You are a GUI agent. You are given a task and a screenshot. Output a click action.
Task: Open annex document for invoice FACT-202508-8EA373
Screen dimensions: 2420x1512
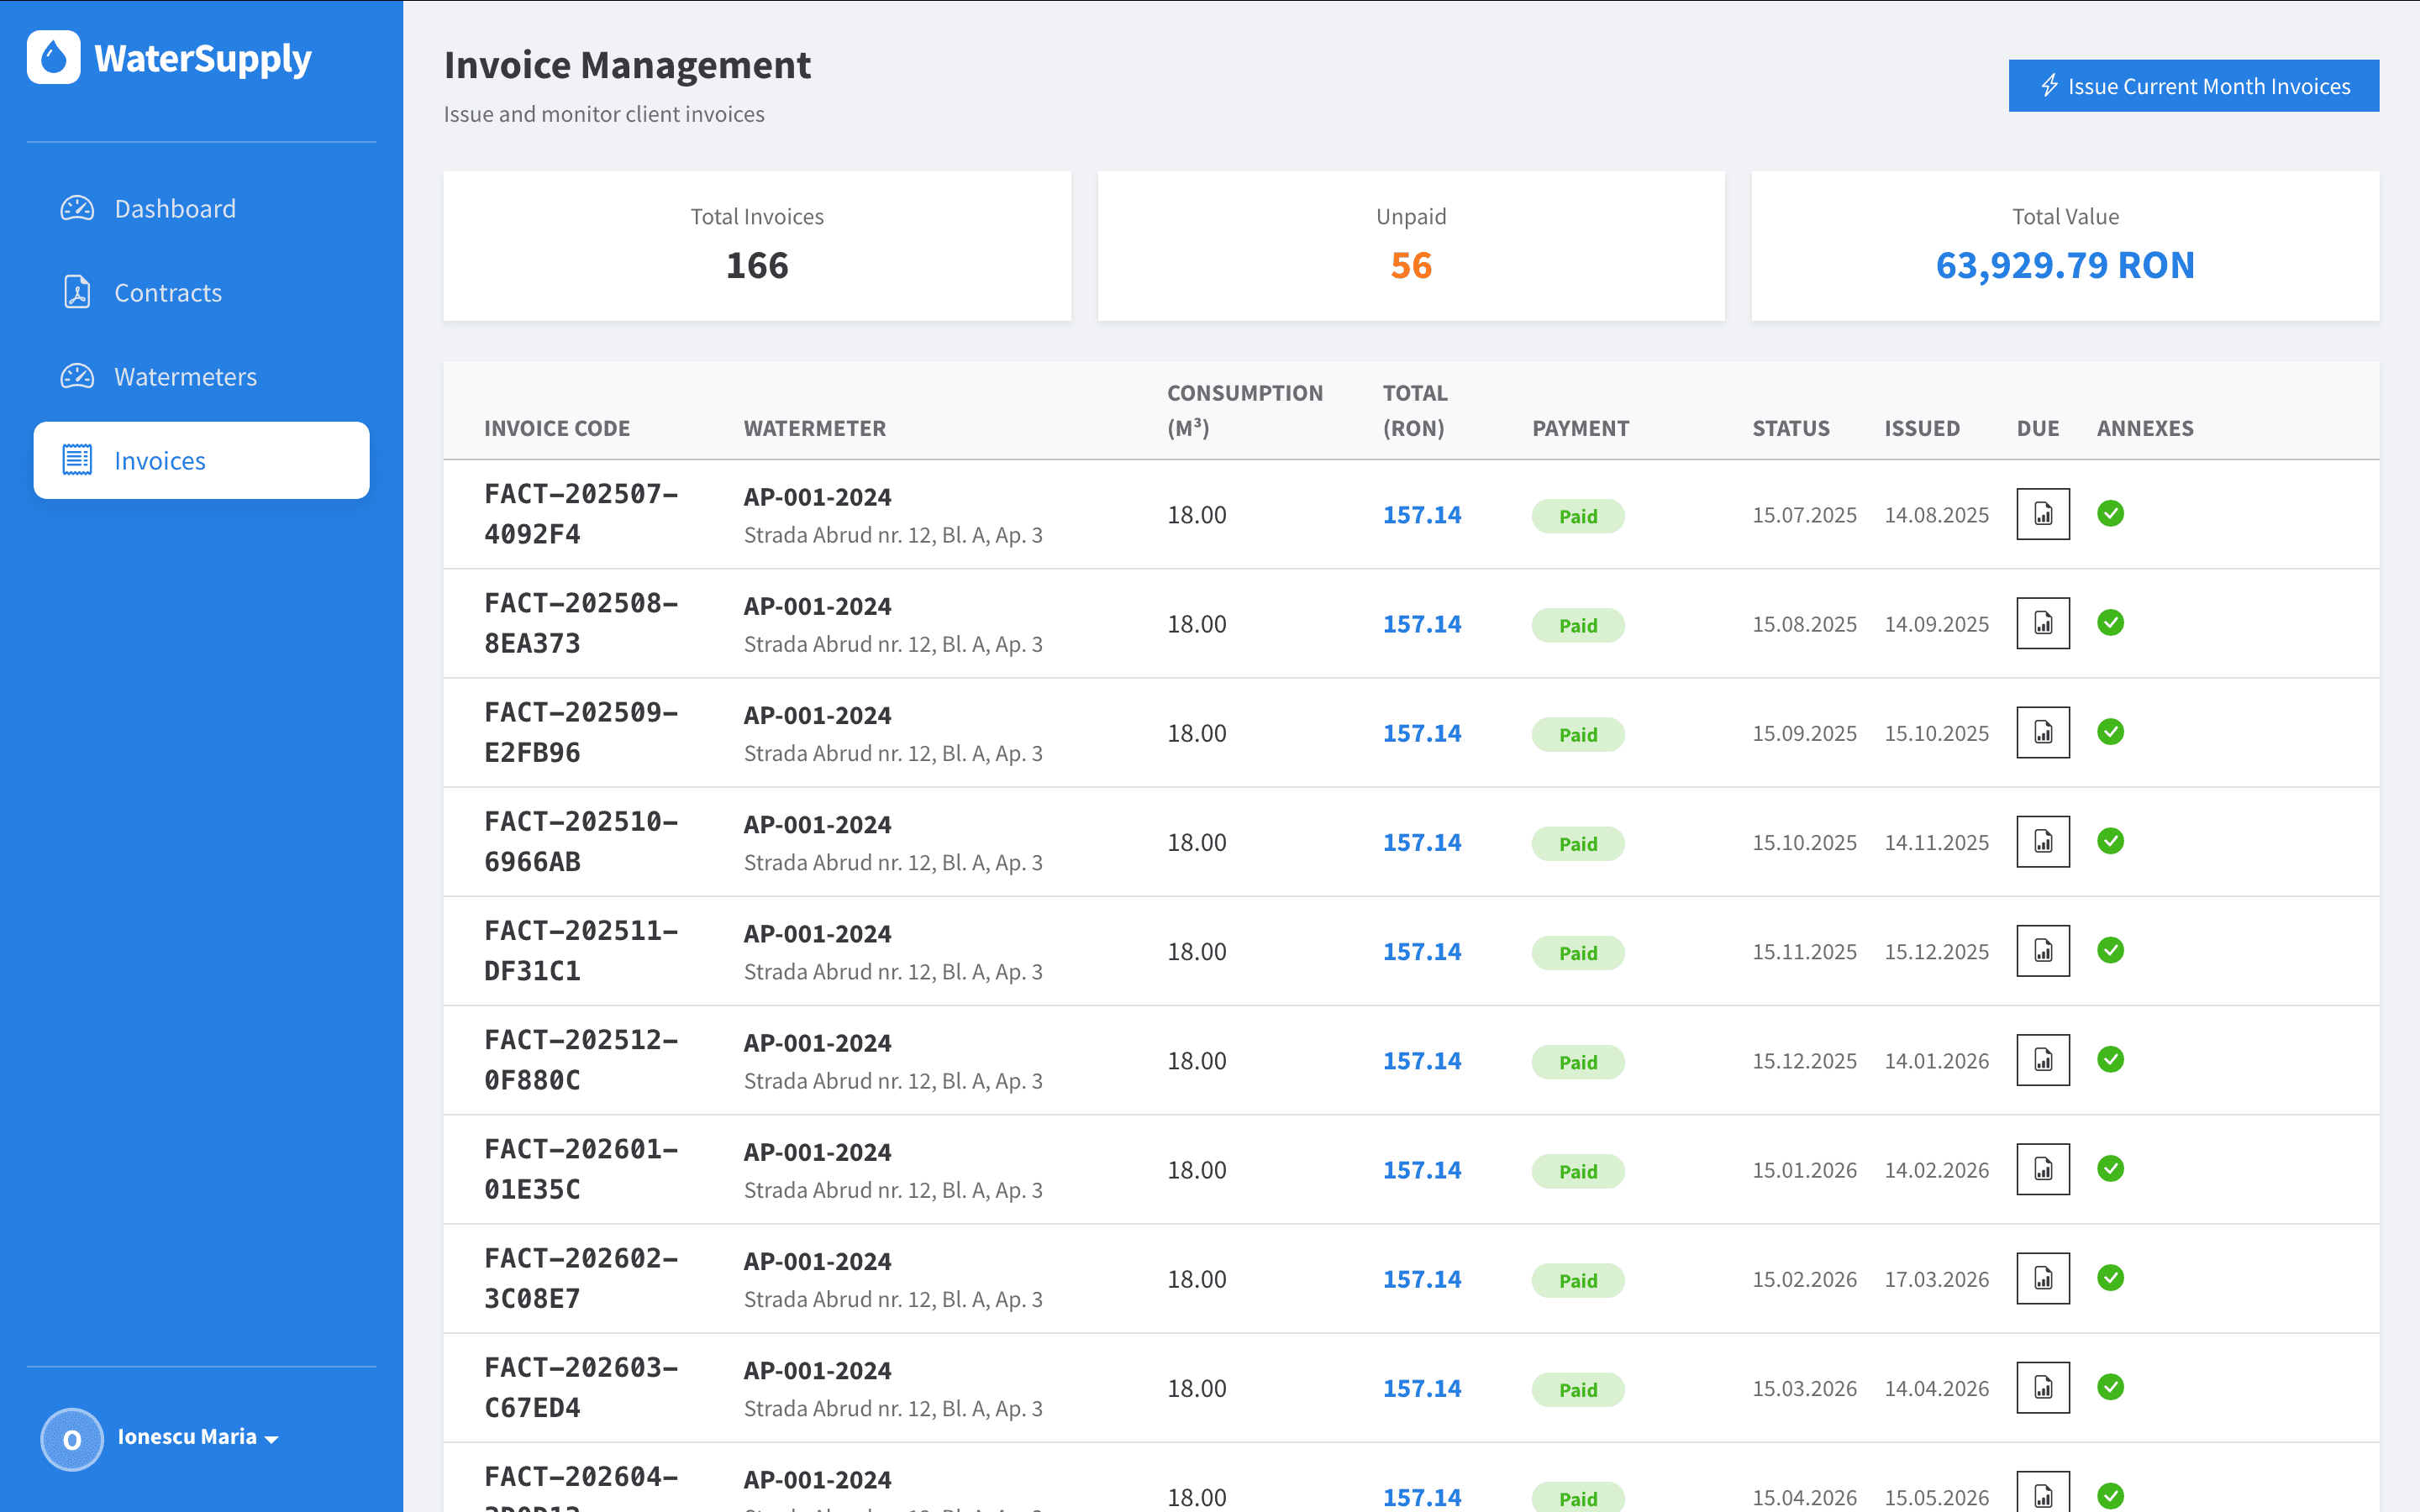click(2043, 623)
